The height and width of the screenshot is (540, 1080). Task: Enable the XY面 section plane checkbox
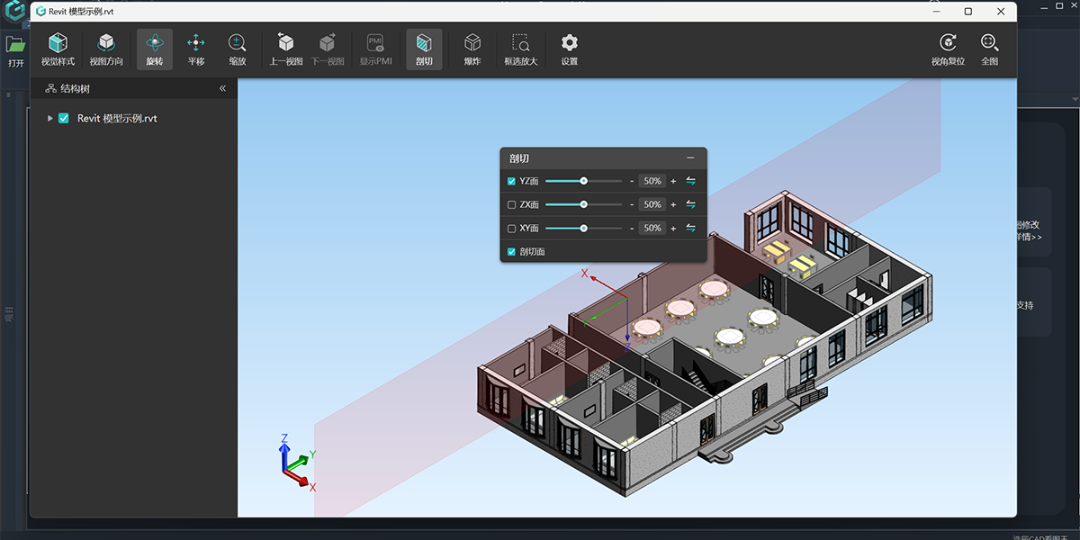[x=512, y=229]
